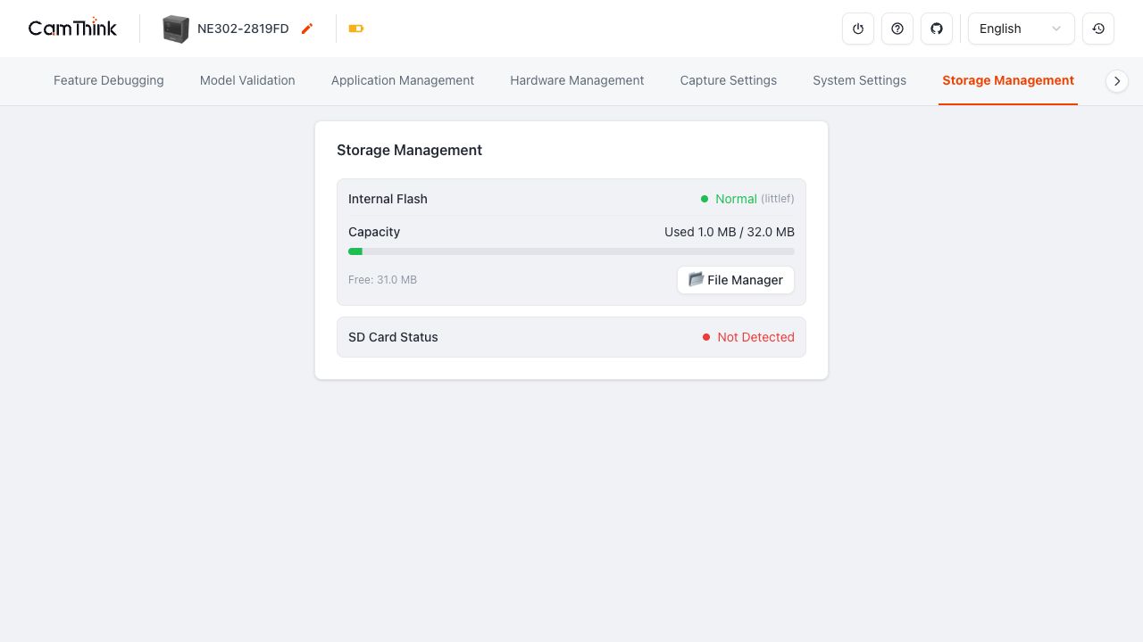Click the device name NE302-2819FD

pyautogui.click(x=243, y=29)
